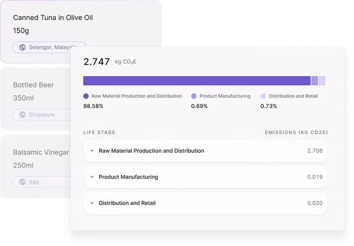Viewport: 354px width, 246px height.
Task: Click the 2.747 total emissions value
Action: [97, 62]
